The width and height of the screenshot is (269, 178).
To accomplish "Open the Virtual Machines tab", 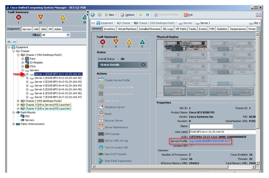I will 127,29.
